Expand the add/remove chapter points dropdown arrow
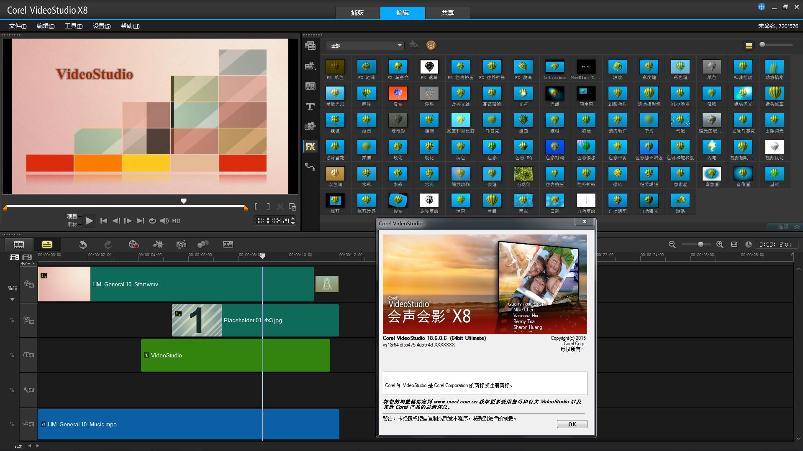 [x=33, y=263]
